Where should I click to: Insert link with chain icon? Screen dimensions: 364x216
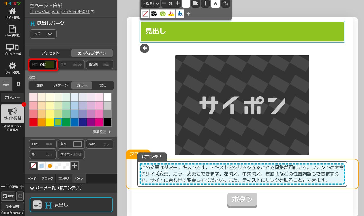[226, 3]
